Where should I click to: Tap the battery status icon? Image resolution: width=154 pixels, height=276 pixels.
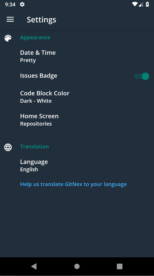click(147, 4)
